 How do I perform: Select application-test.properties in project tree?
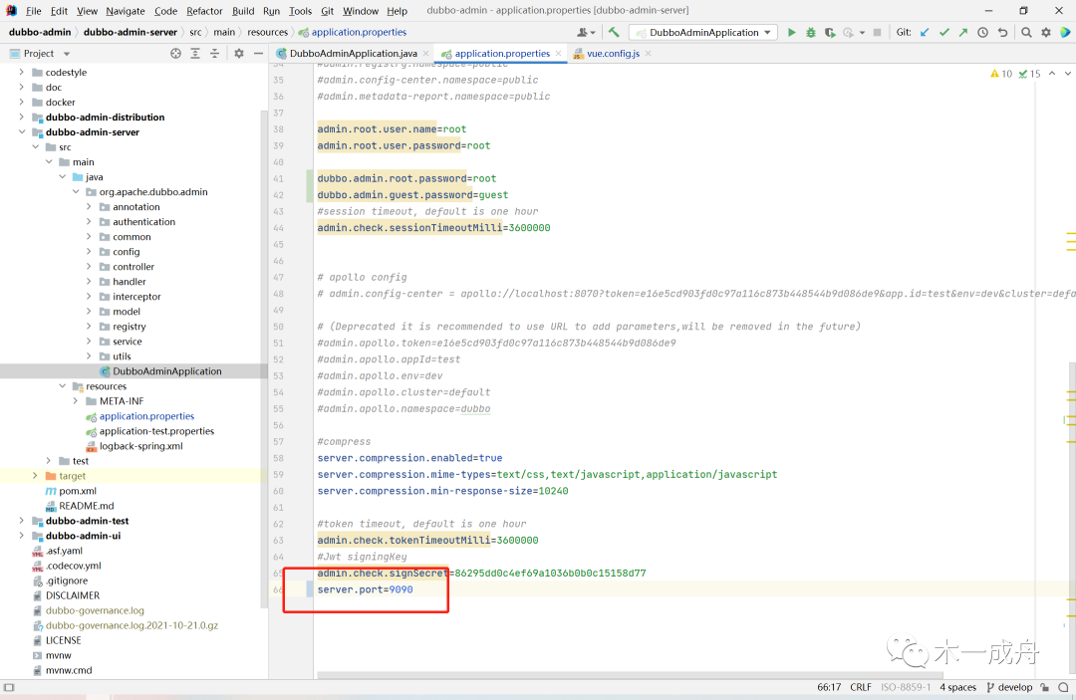point(156,431)
